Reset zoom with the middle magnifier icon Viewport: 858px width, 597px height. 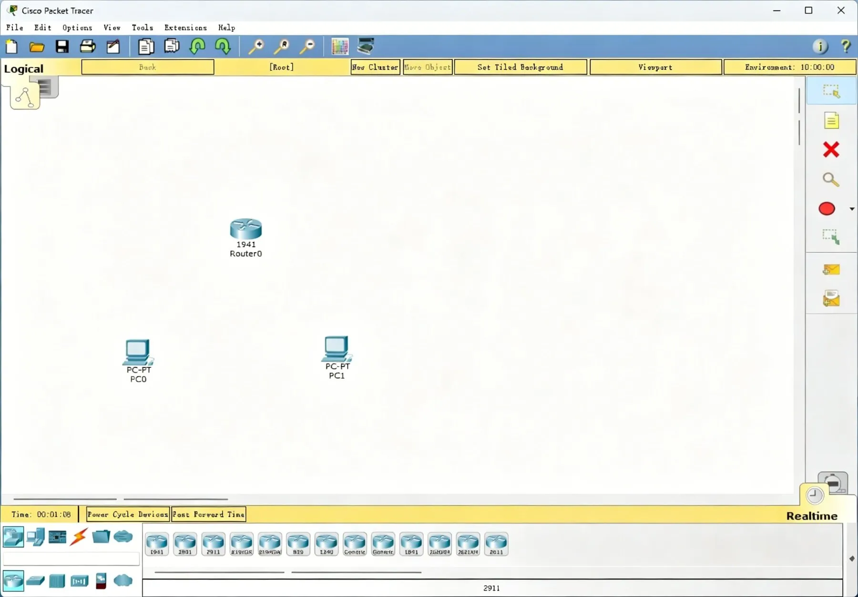(282, 46)
